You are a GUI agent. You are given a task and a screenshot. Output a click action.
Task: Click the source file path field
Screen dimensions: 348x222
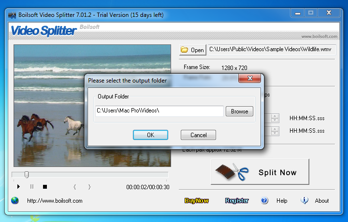(272, 50)
